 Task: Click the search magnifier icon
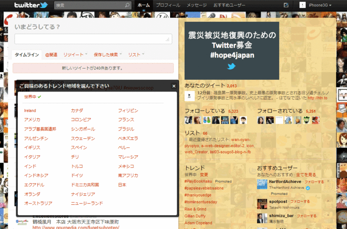click(127, 5)
